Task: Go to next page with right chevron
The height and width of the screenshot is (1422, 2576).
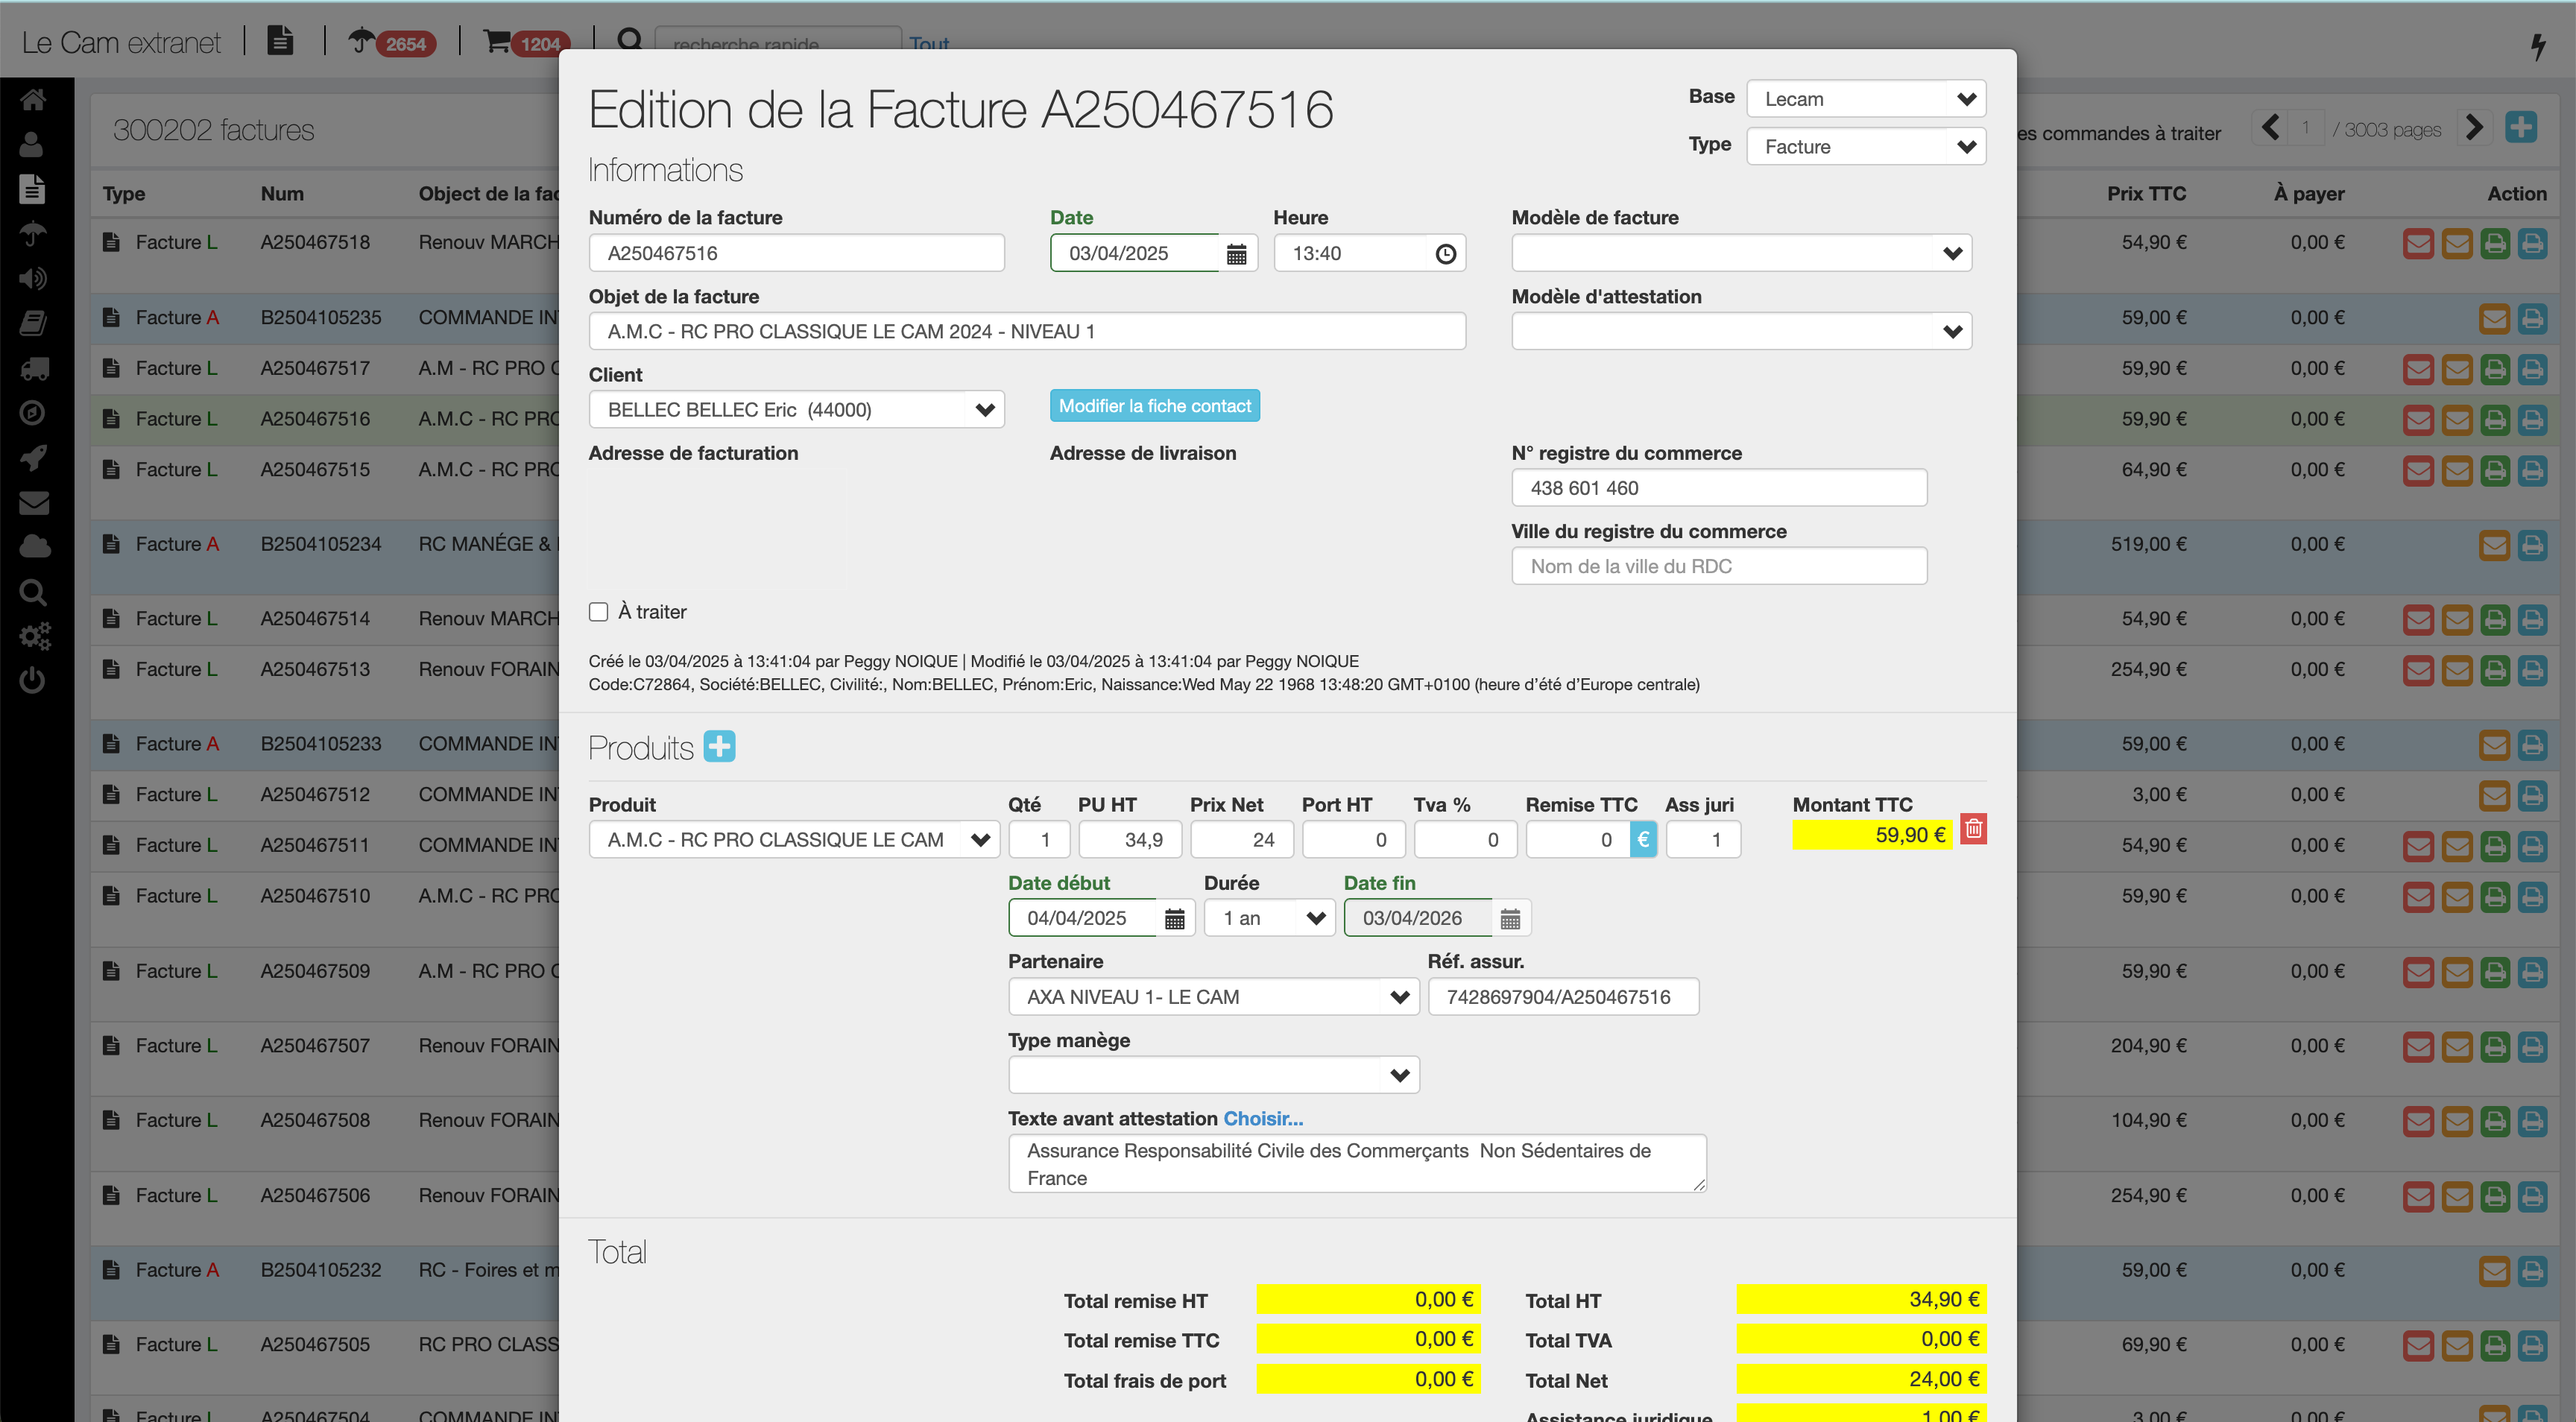Action: (x=2474, y=128)
